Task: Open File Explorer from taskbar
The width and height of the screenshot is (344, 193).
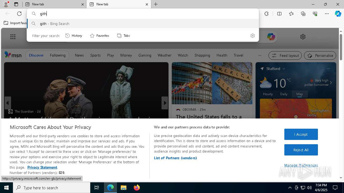Action: click(124, 188)
